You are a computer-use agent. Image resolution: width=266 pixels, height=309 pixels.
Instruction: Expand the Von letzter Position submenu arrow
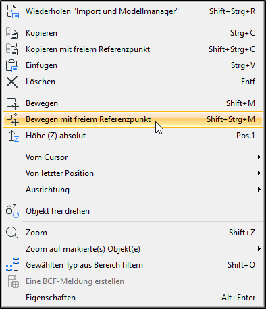click(x=259, y=173)
